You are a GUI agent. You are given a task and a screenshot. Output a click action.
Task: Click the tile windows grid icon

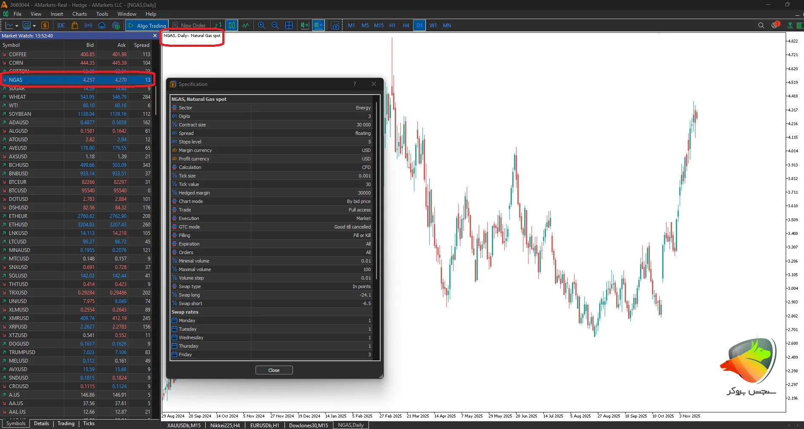coord(289,26)
